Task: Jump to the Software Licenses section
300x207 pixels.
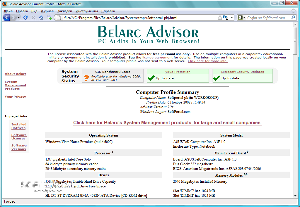Action: pyautogui.click(x=19, y=137)
